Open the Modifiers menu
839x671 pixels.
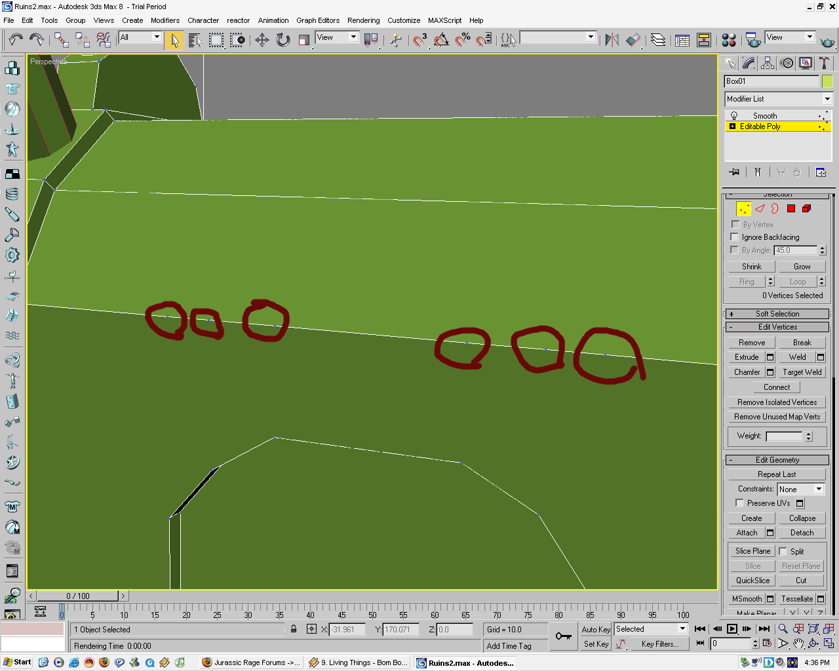click(165, 20)
